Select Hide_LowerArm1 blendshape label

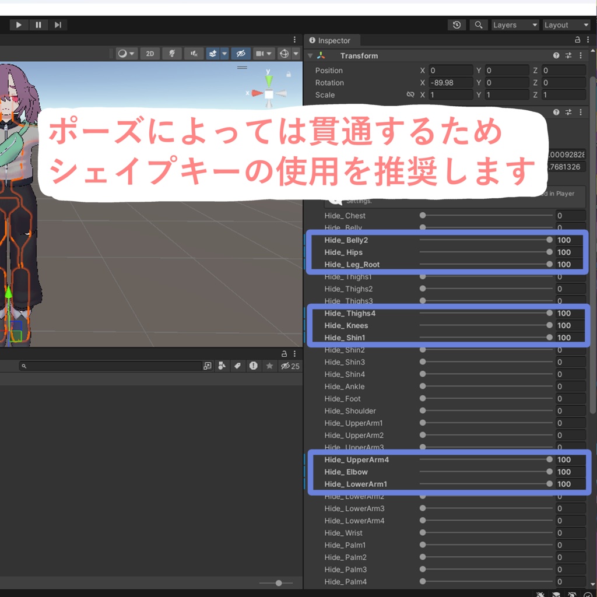[356, 484]
